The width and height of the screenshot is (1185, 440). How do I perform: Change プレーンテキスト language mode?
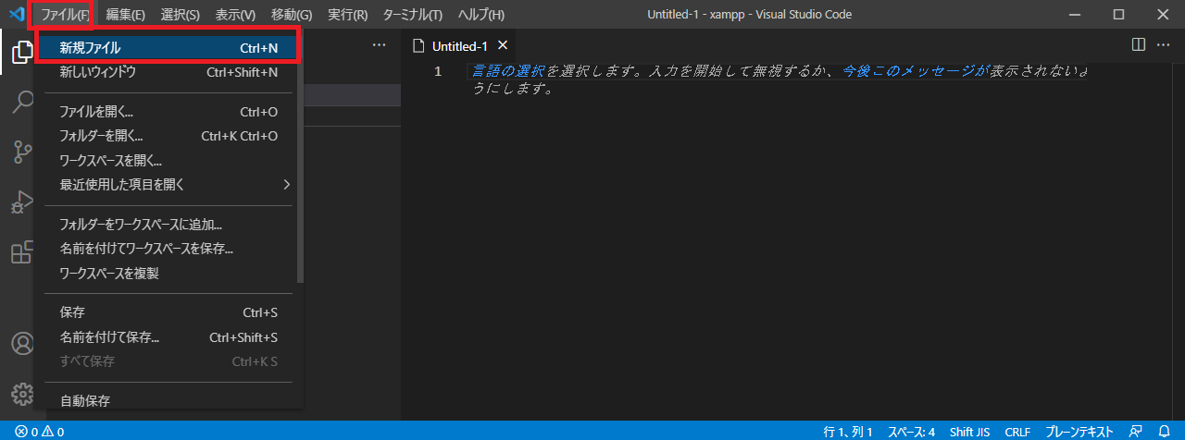pyautogui.click(x=1079, y=432)
